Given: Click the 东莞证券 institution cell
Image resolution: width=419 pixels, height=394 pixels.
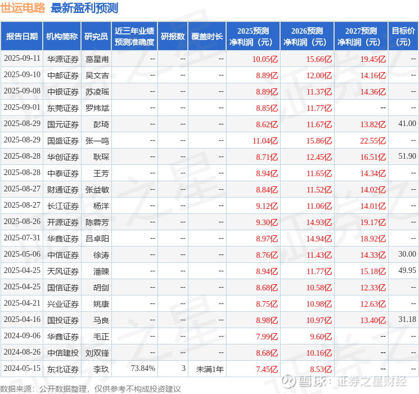Looking at the screenshot, I should 63,108.
